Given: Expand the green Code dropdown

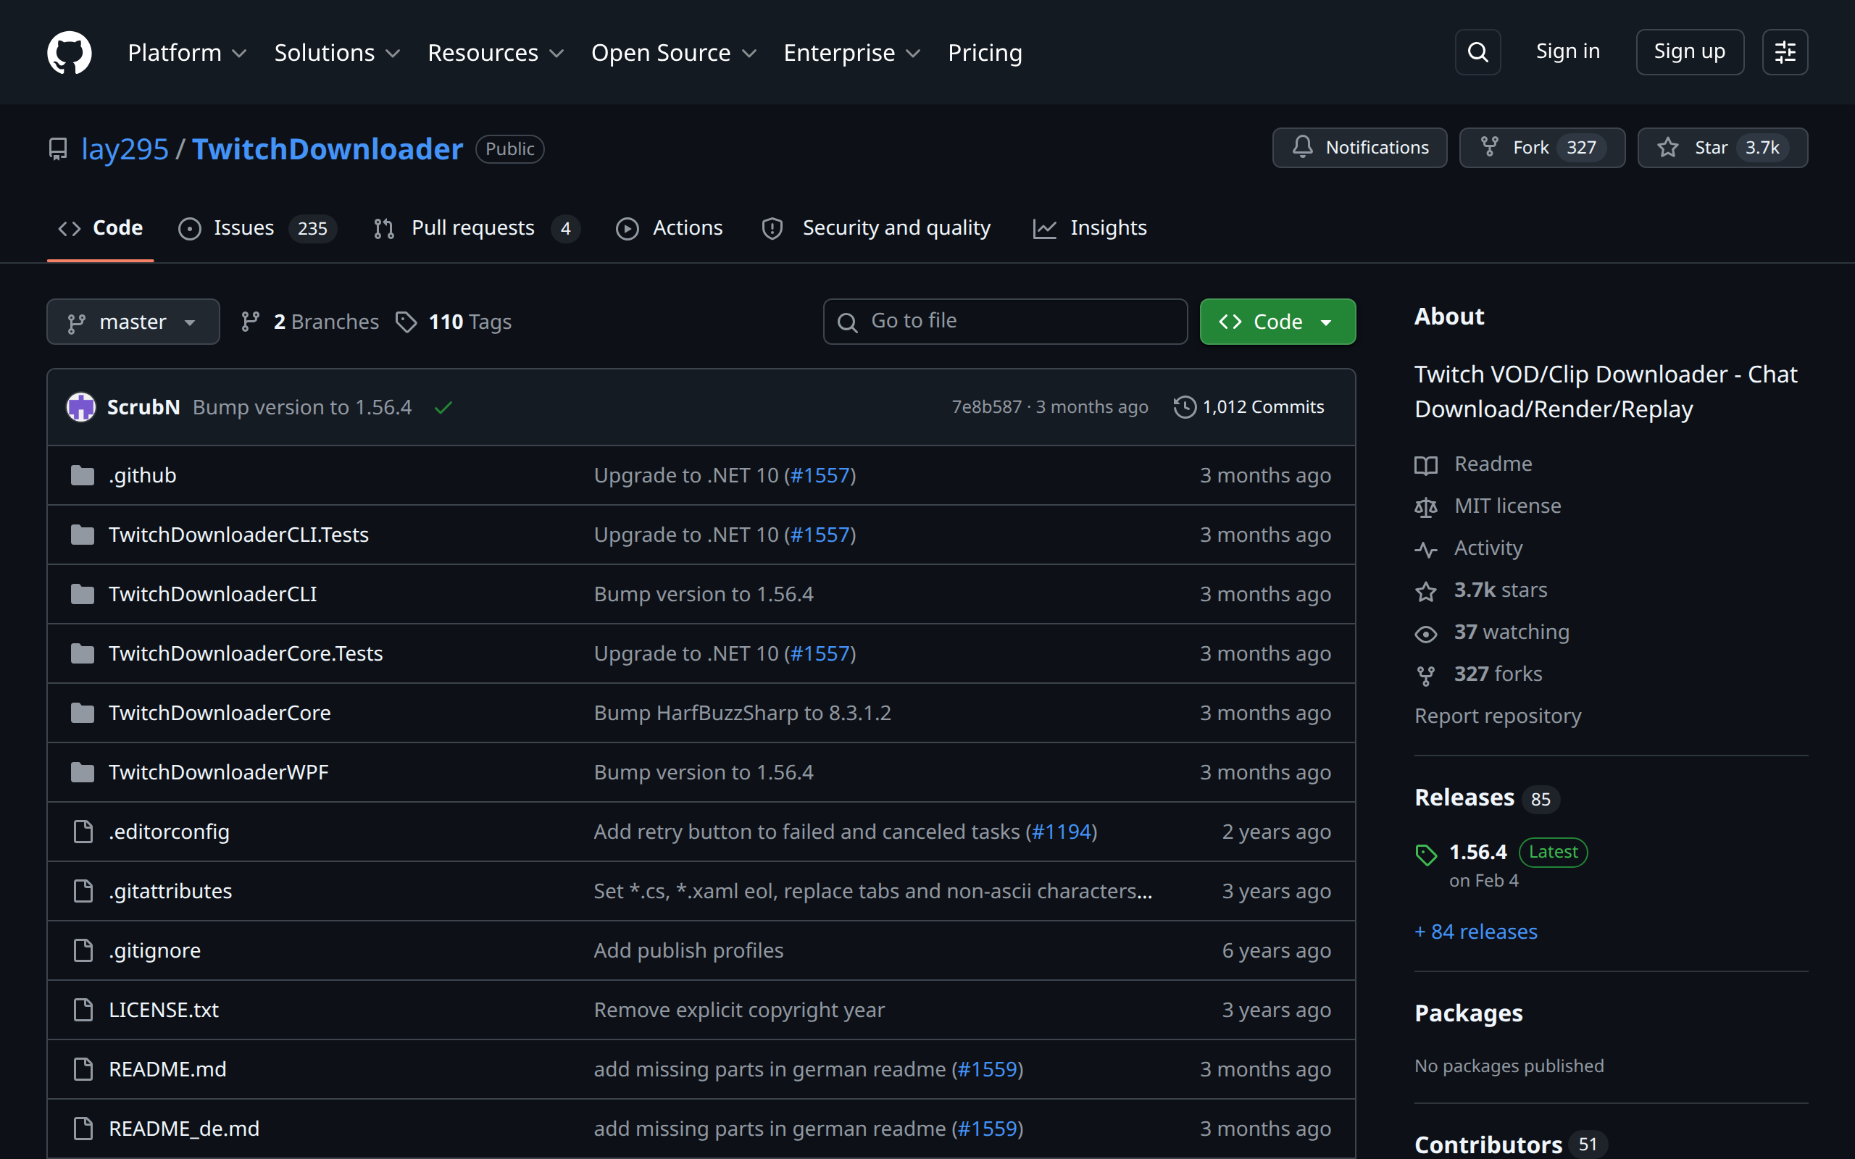Looking at the screenshot, I should click(1277, 322).
